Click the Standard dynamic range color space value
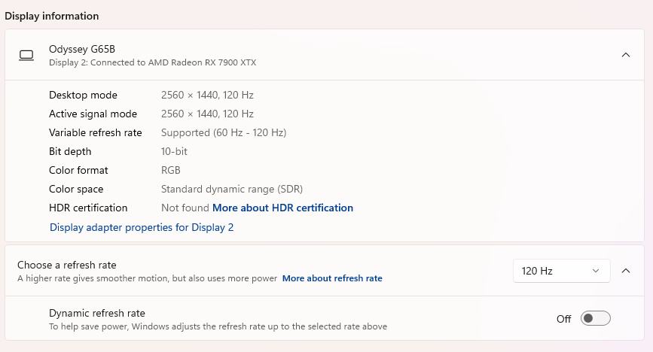The image size is (653, 352). 232,189
